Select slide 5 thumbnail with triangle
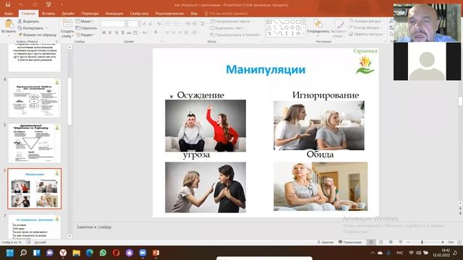Image resolution: width=463 pixels, height=260 pixels. tap(34, 143)
